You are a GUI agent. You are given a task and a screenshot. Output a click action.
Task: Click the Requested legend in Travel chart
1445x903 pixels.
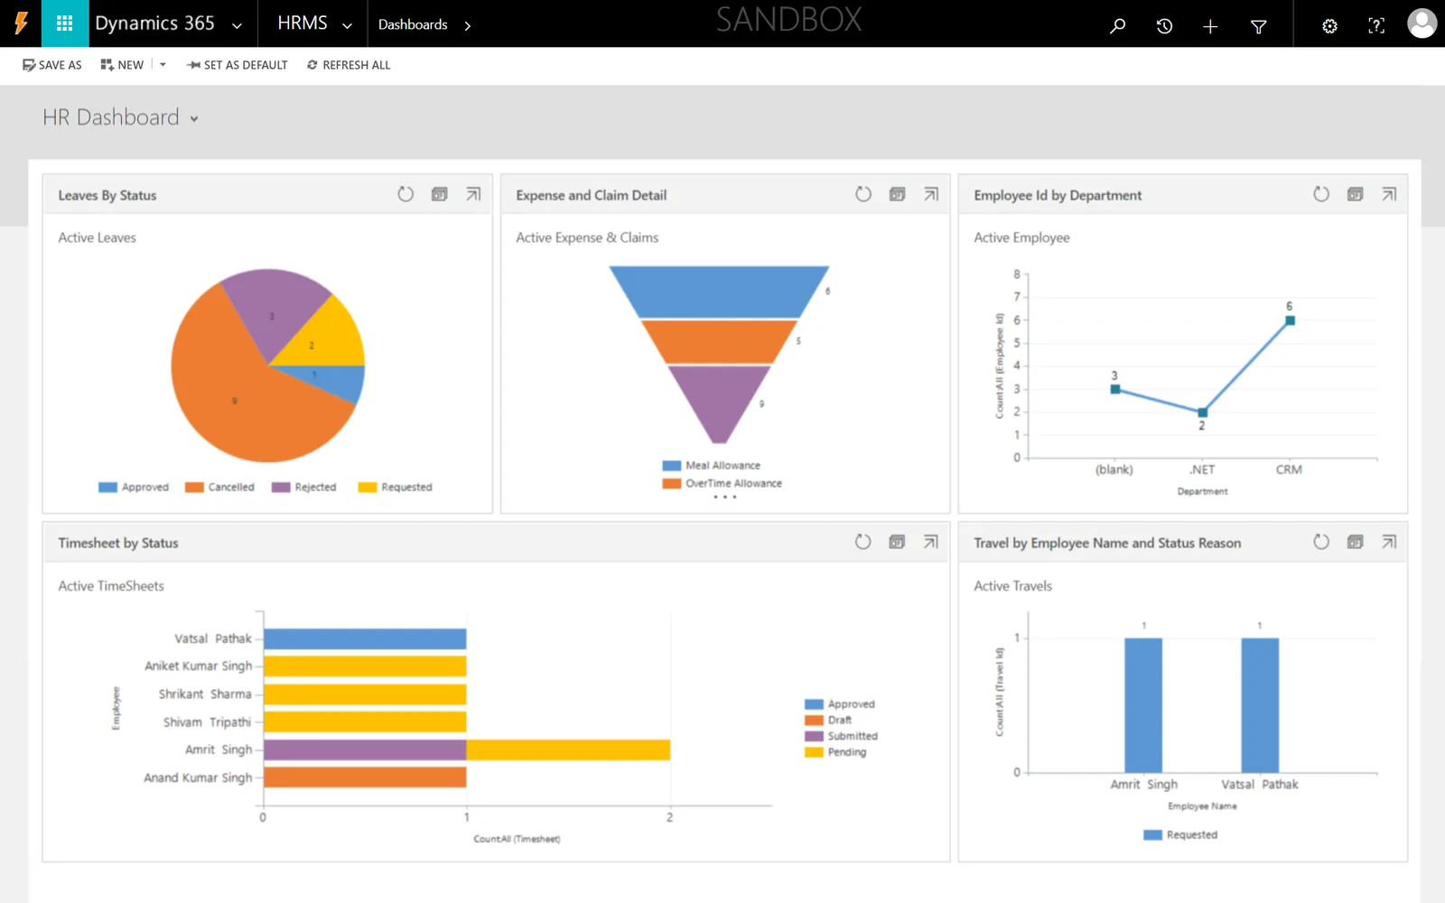(1181, 835)
